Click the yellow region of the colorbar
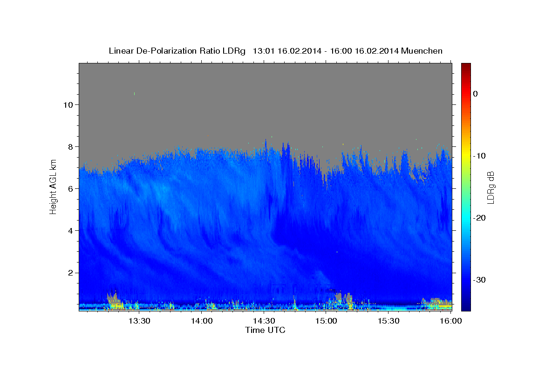559x373 pixels. [x=466, y=156]
